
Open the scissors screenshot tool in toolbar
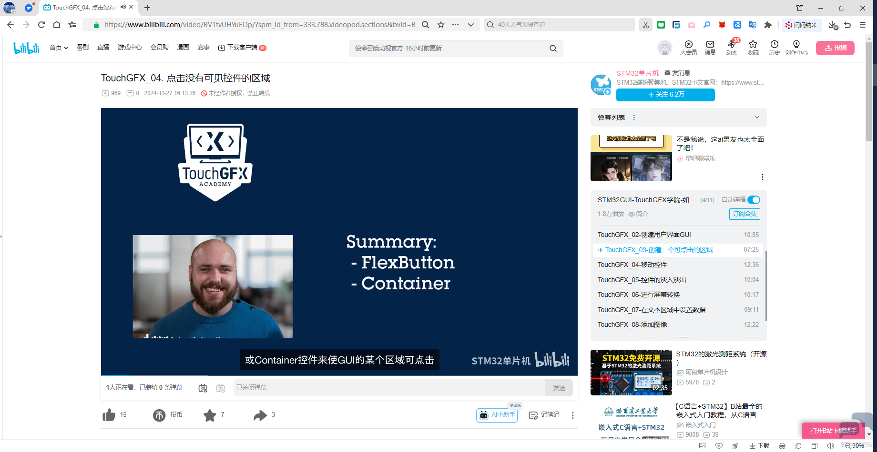point(646,25)
